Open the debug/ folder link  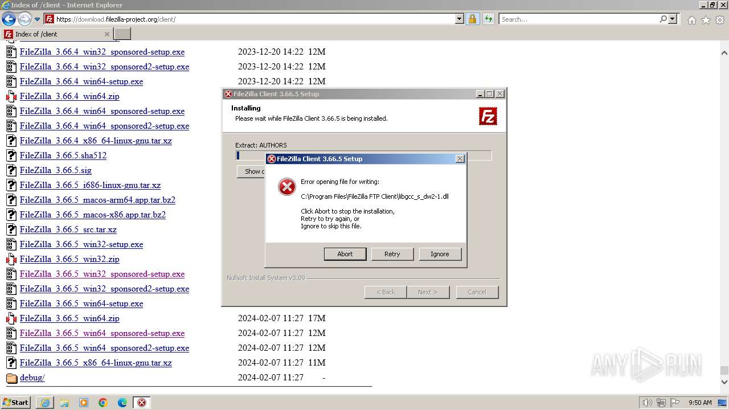point(32,378)
